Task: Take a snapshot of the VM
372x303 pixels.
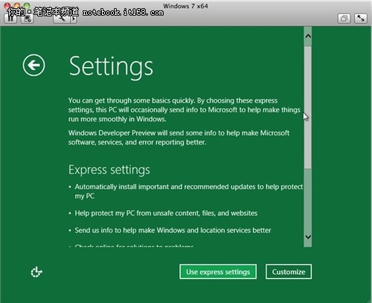Action: tap(28, 19)
